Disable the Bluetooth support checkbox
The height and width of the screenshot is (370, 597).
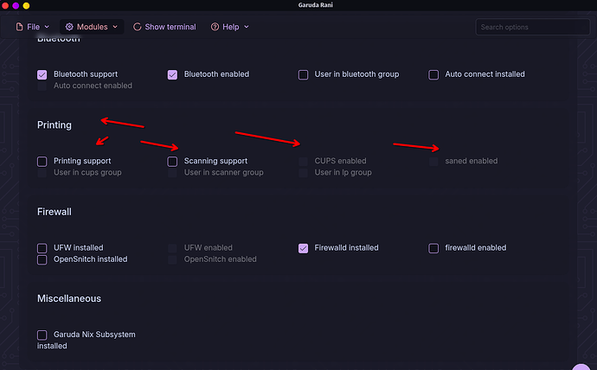pyautogui.click(x=42, y=75)
